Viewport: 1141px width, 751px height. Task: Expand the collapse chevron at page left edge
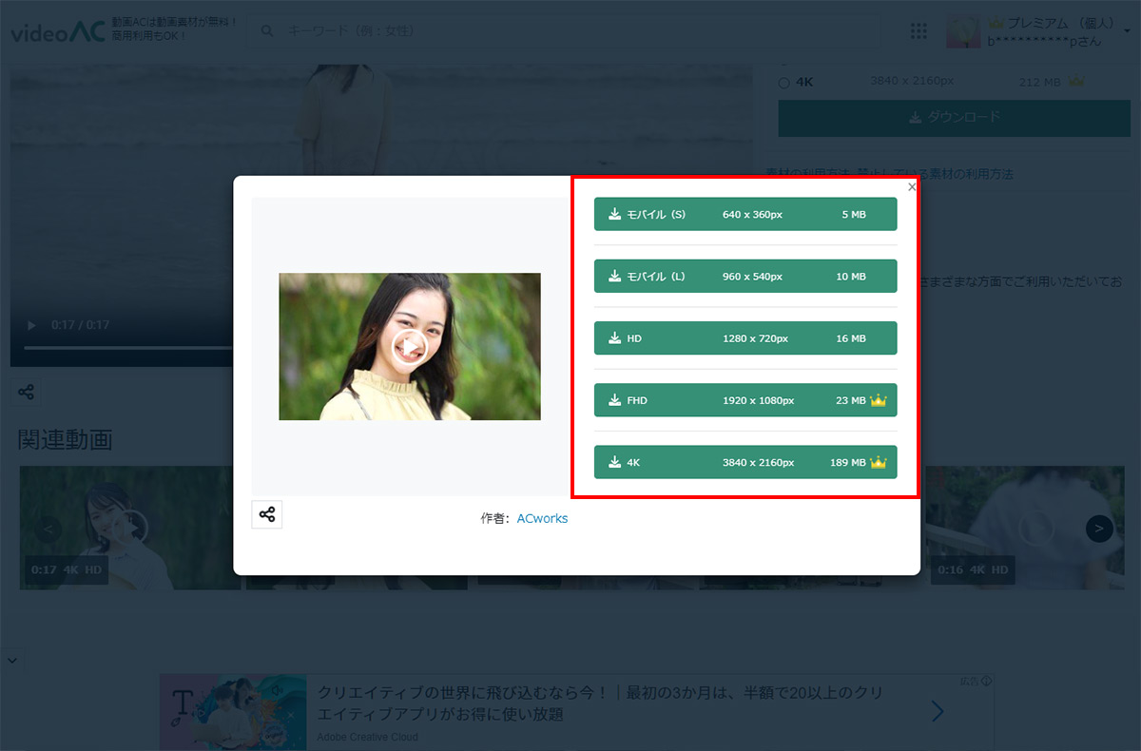coord(11,659)
